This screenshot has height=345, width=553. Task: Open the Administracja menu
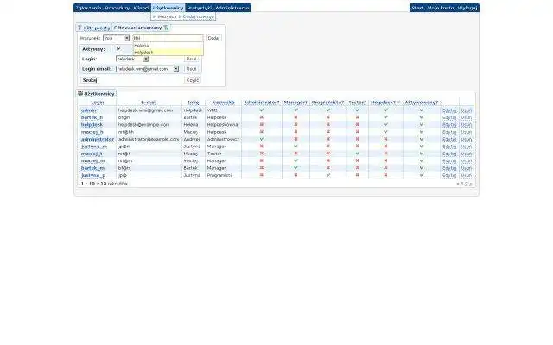tap(232, 8)
